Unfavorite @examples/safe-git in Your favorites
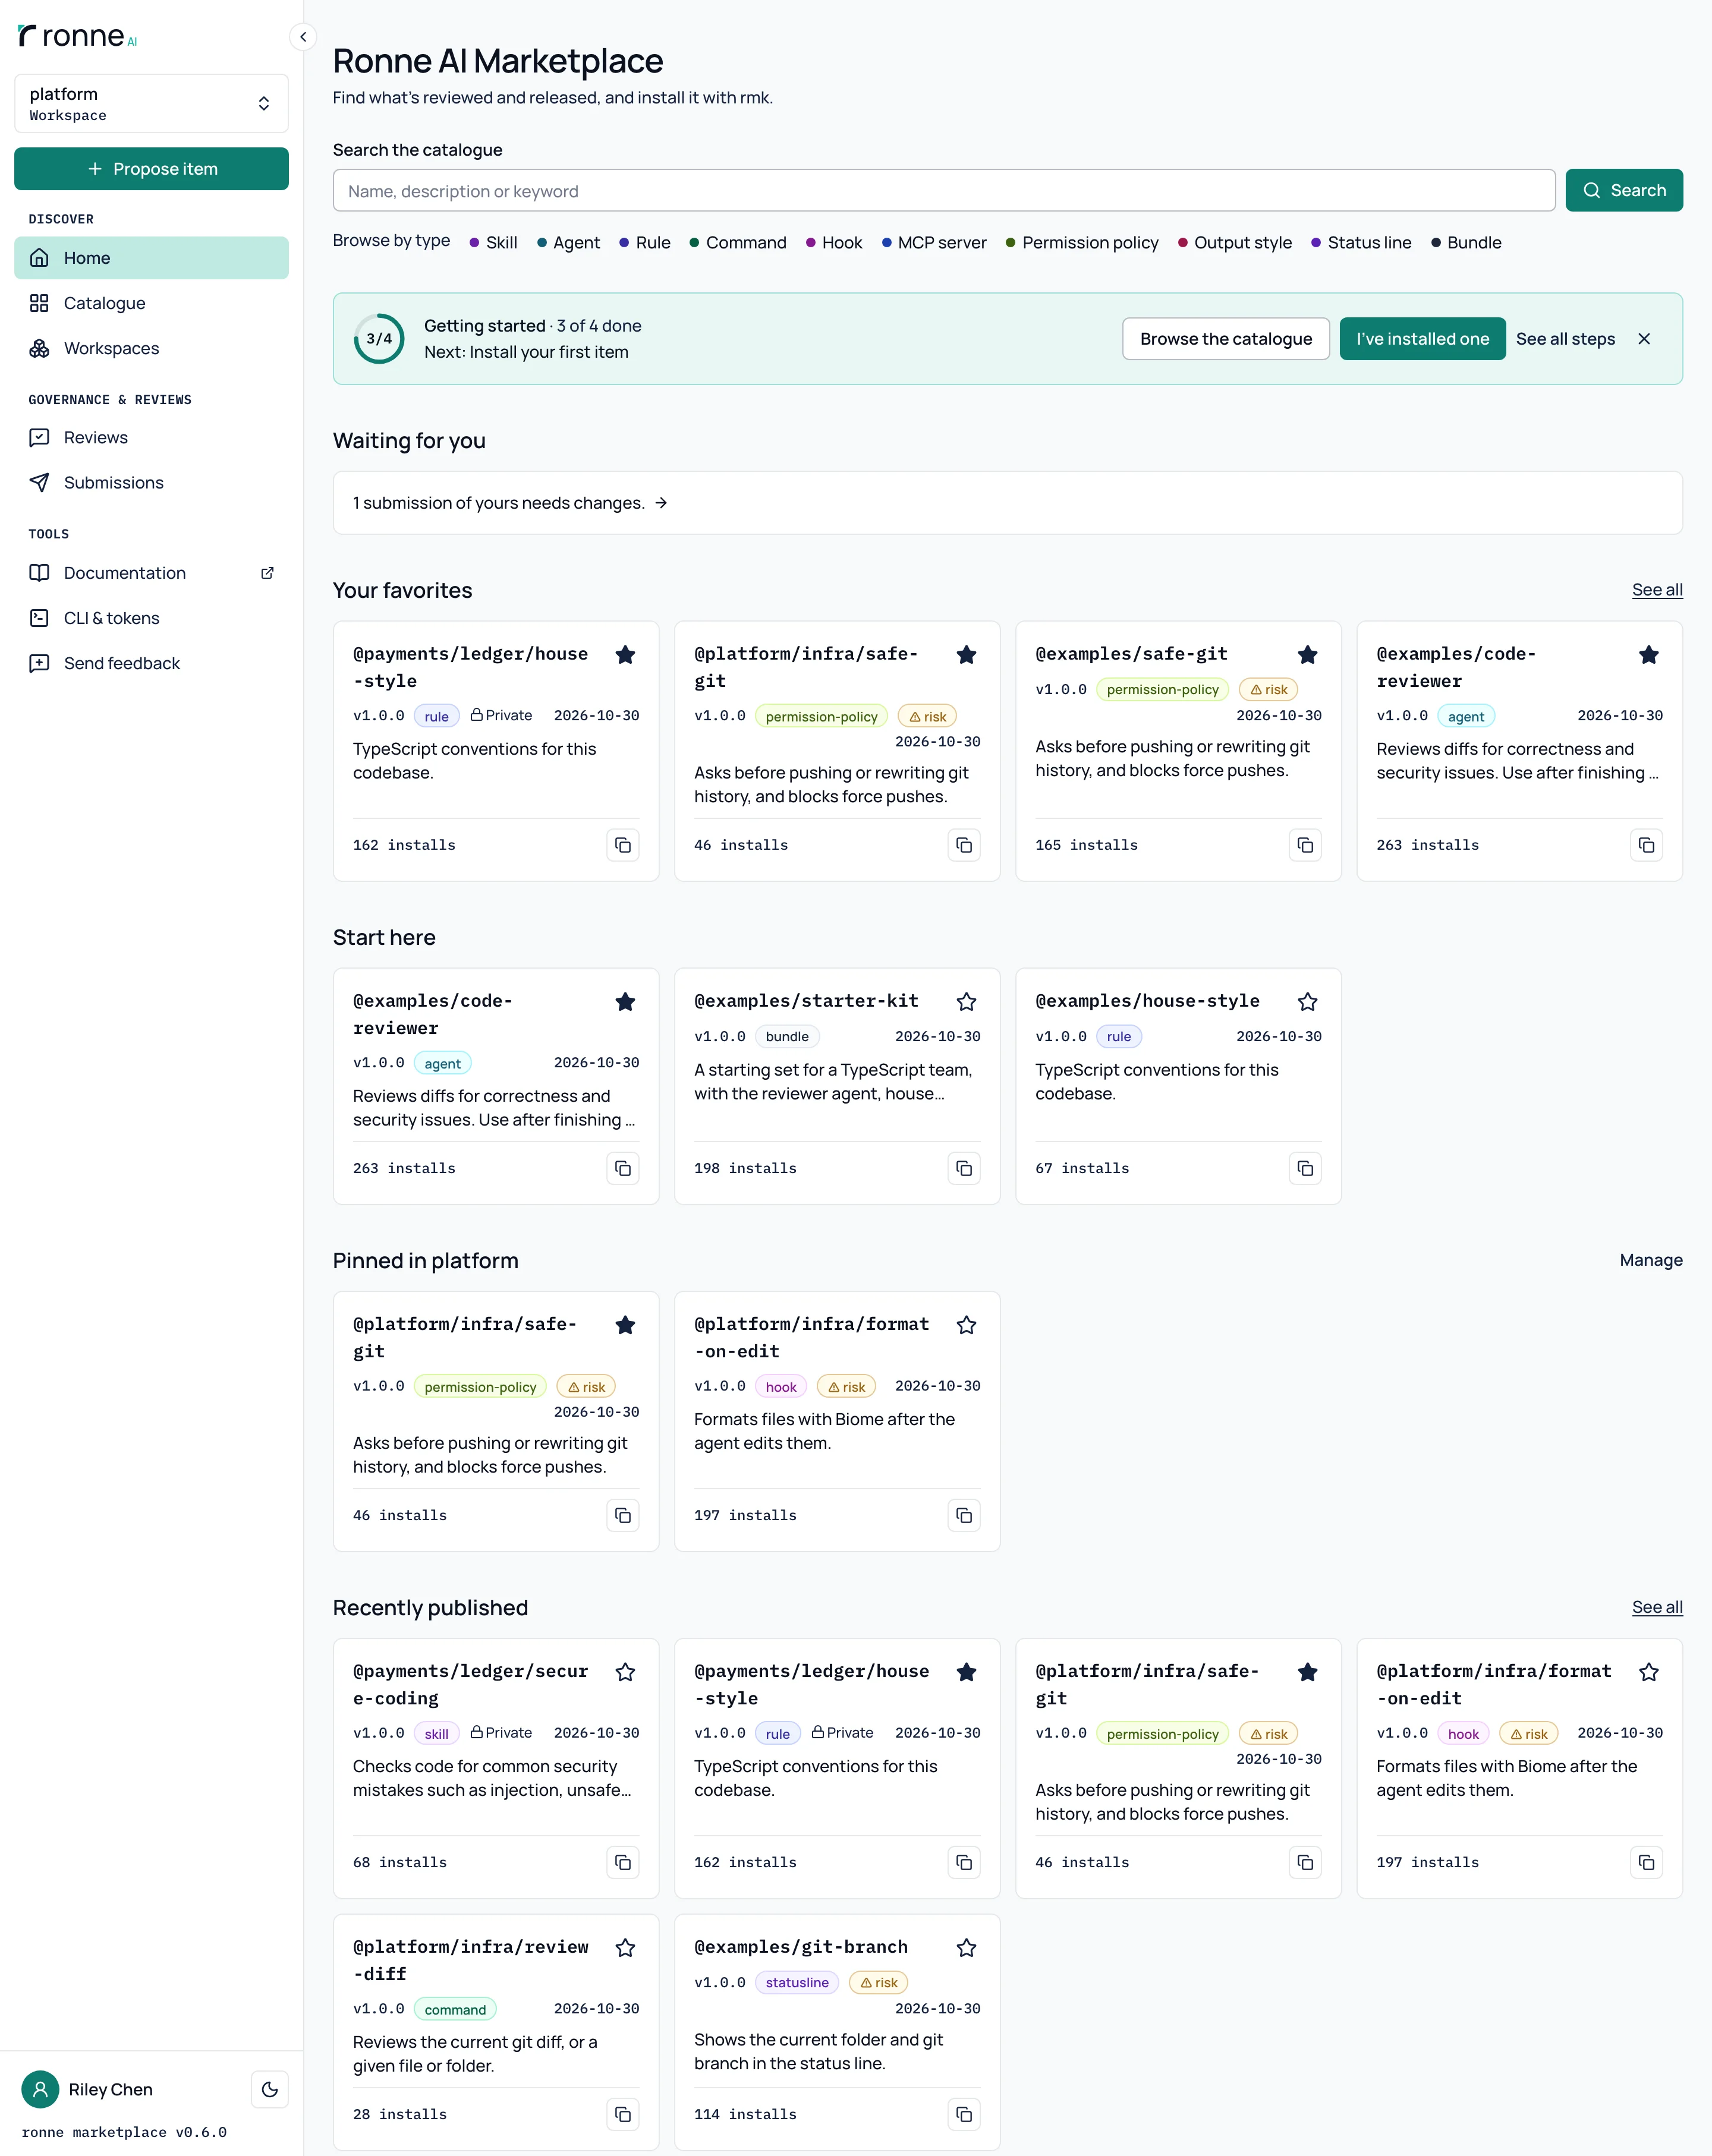 [1307, 655]
